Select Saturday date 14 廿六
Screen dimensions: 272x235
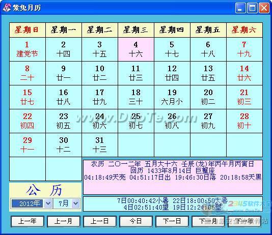[x=244, y=73]
